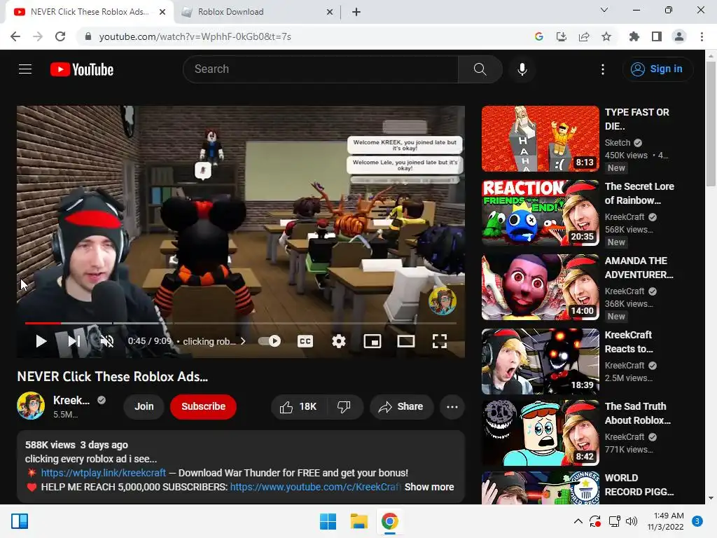Like the video with 18K thumbs up

[x=298, y=407]
